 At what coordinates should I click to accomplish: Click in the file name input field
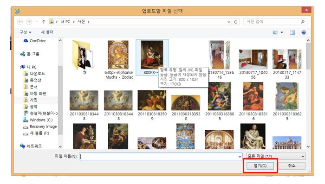161,157
